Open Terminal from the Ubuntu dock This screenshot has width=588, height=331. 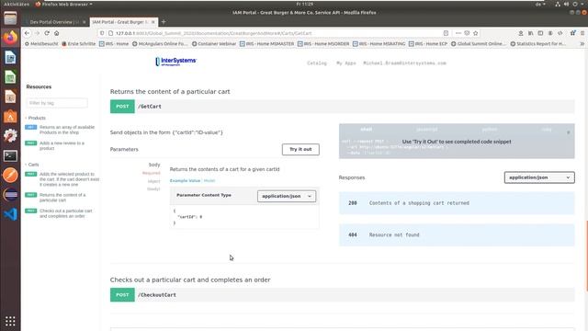pos(10,155)
